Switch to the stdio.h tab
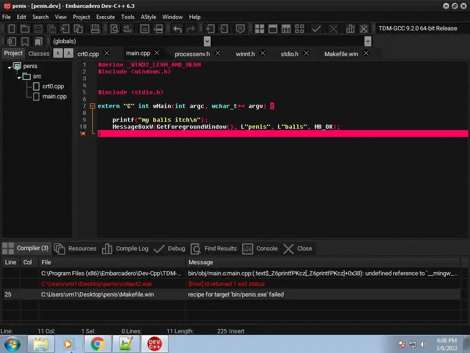Screen dimensions: 470x353 tap(290, 54)
